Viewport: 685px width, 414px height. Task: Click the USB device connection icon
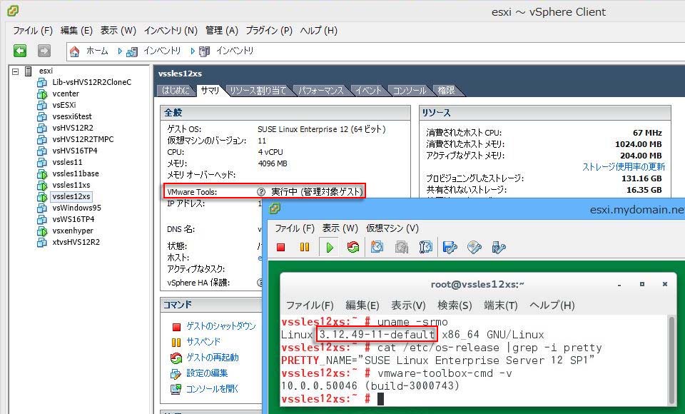(x=499, y=248)
